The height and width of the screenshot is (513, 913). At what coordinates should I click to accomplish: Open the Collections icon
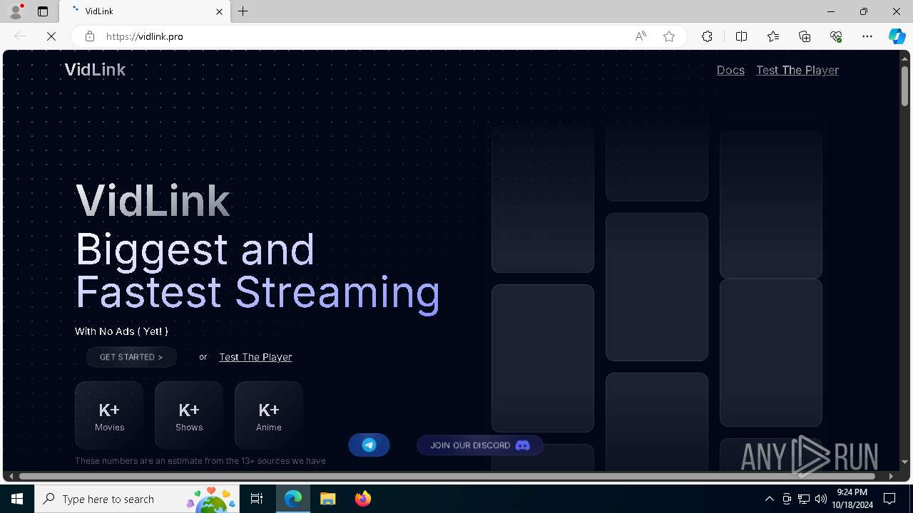tap(805, 36)
